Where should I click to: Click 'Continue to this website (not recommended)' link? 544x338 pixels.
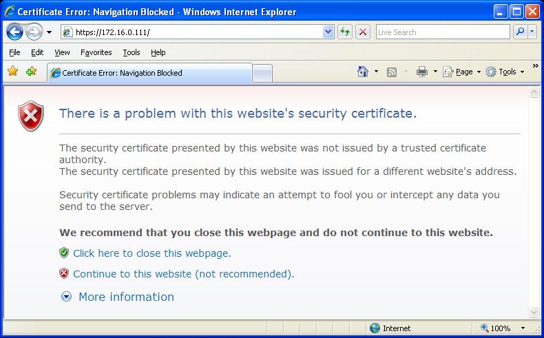[x=184, y=274]
